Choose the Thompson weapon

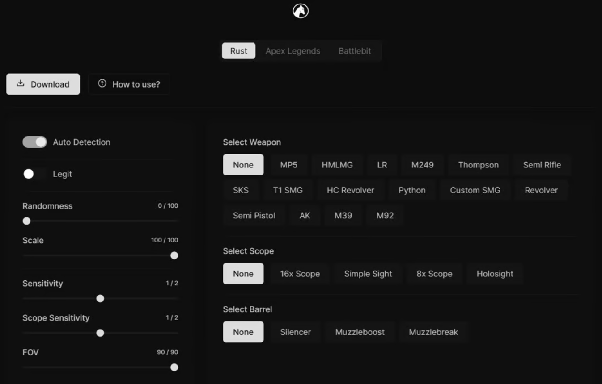(479, 165)
